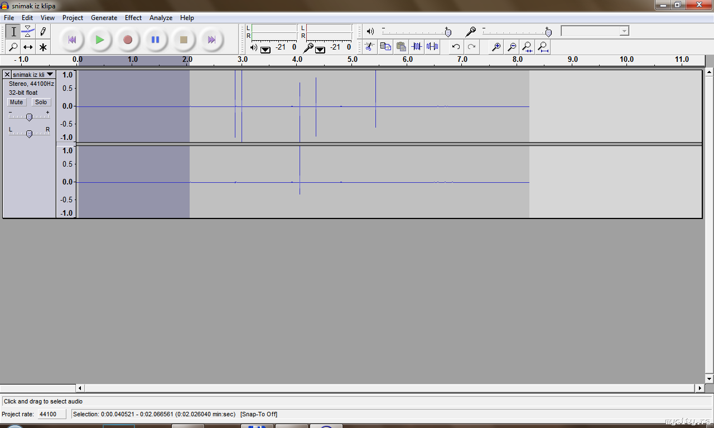Zoom out with the minus magnifier
Viewport: 714px width, 428px height.
point(511,47)
